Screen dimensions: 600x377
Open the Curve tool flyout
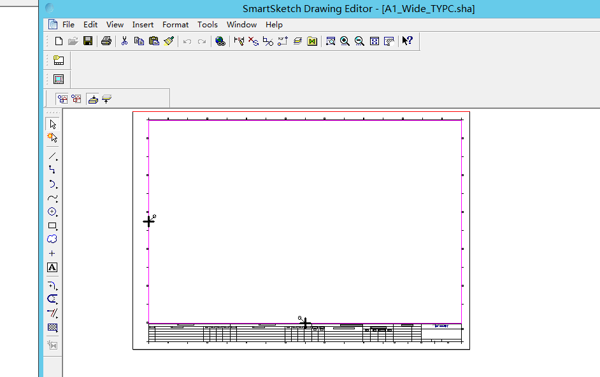coord(52,198)
